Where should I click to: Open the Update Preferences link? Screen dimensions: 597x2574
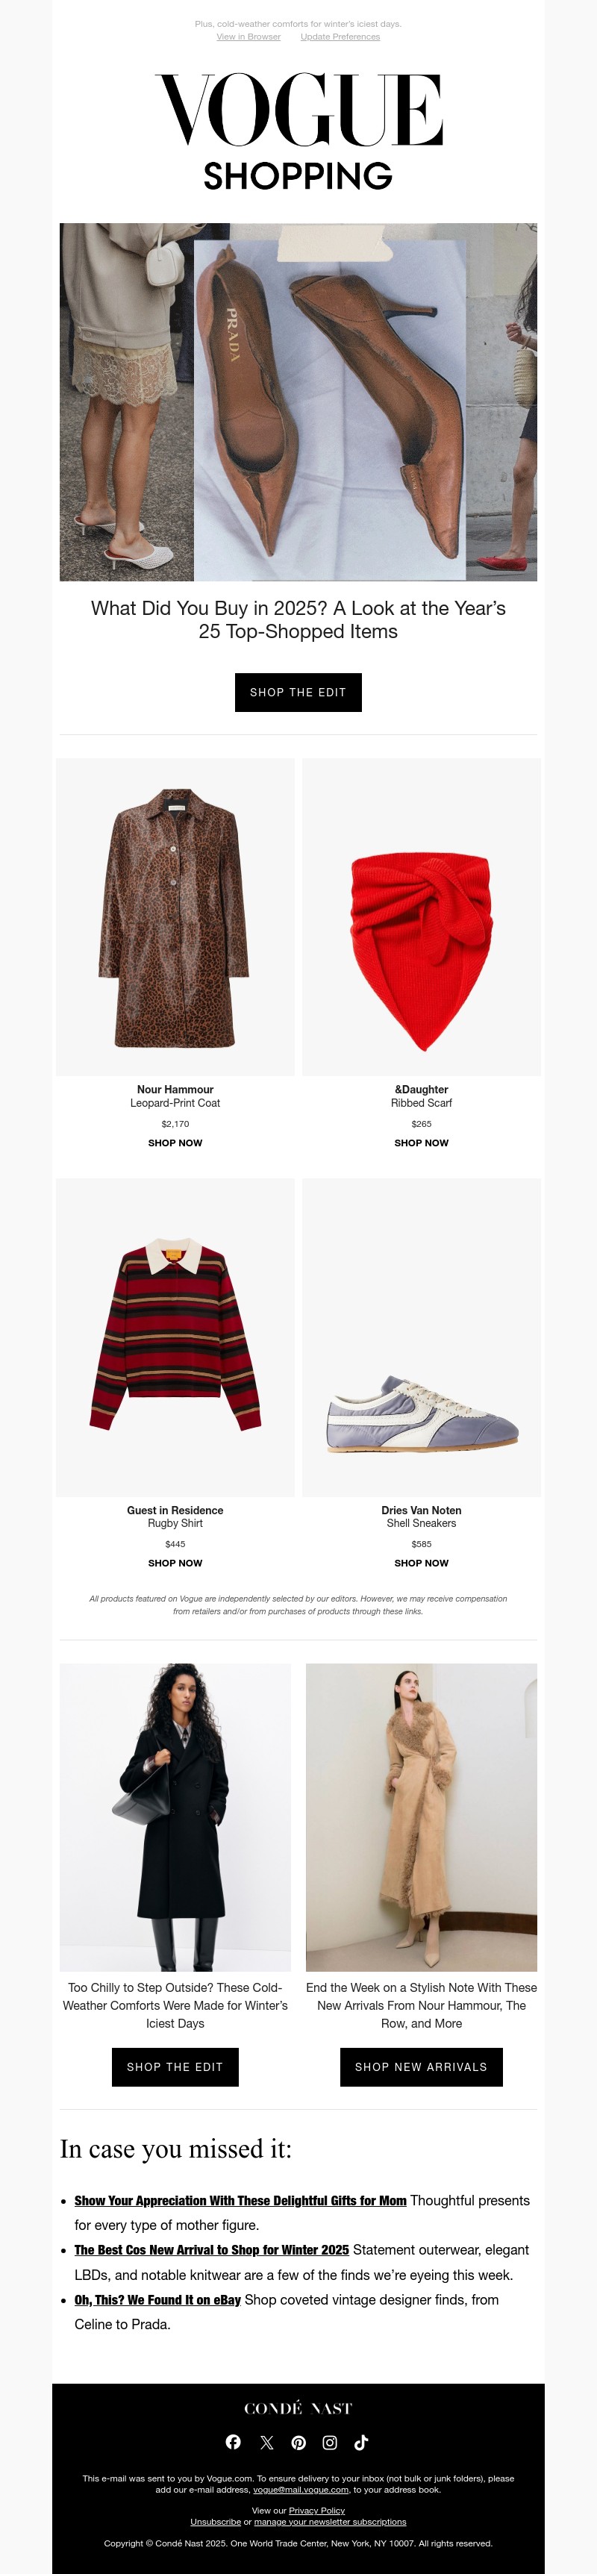tap(340, 37)
